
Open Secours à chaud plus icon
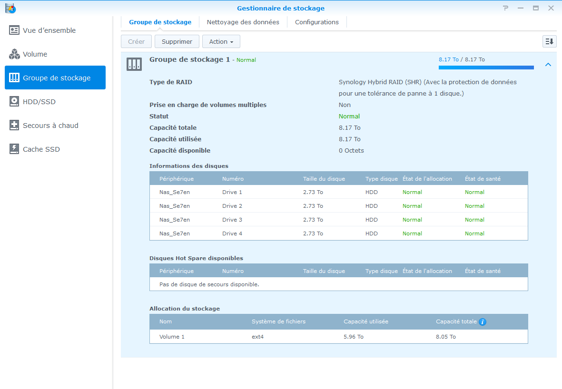tap(14, 126)
